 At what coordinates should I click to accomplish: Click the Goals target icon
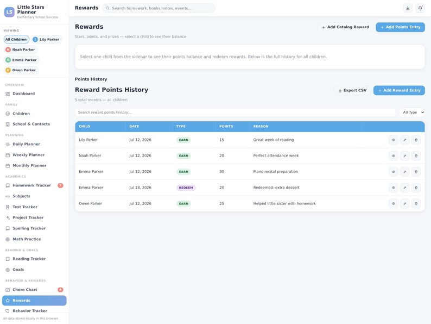(x=8, y=270)
